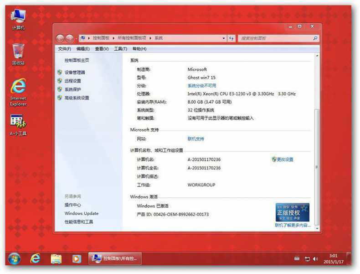The image size is (360, 274).
Task: Go forward with the navigation forward arrow
Action: [x=69, y=38]
